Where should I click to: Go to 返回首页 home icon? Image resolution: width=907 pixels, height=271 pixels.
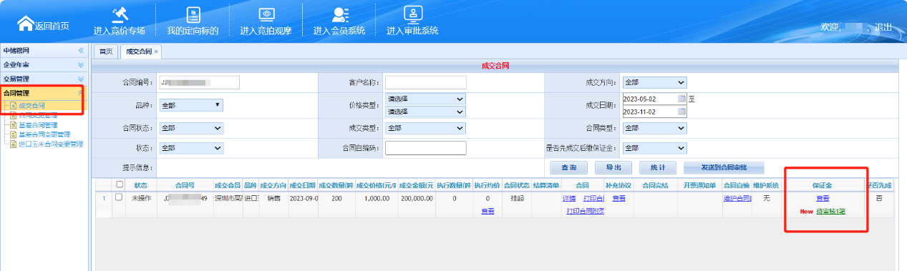(26, 24)
